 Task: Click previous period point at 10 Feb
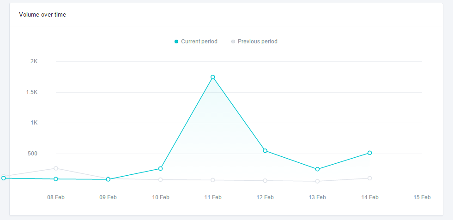coord(160,179)
